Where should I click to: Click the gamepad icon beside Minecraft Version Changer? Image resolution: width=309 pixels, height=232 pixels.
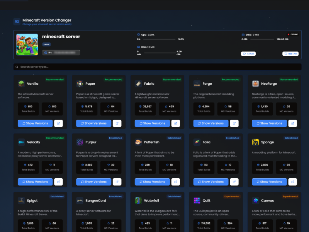click(x=17, y=22)
